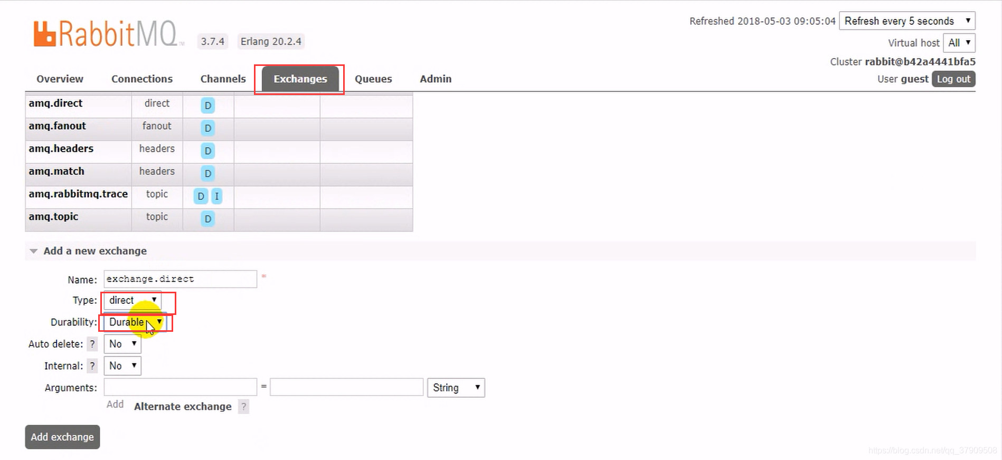This screenshot has width=1002, height=460.
Task: Switch to the Connections tab
Action: pyautogui.click(x=142, y=79)
